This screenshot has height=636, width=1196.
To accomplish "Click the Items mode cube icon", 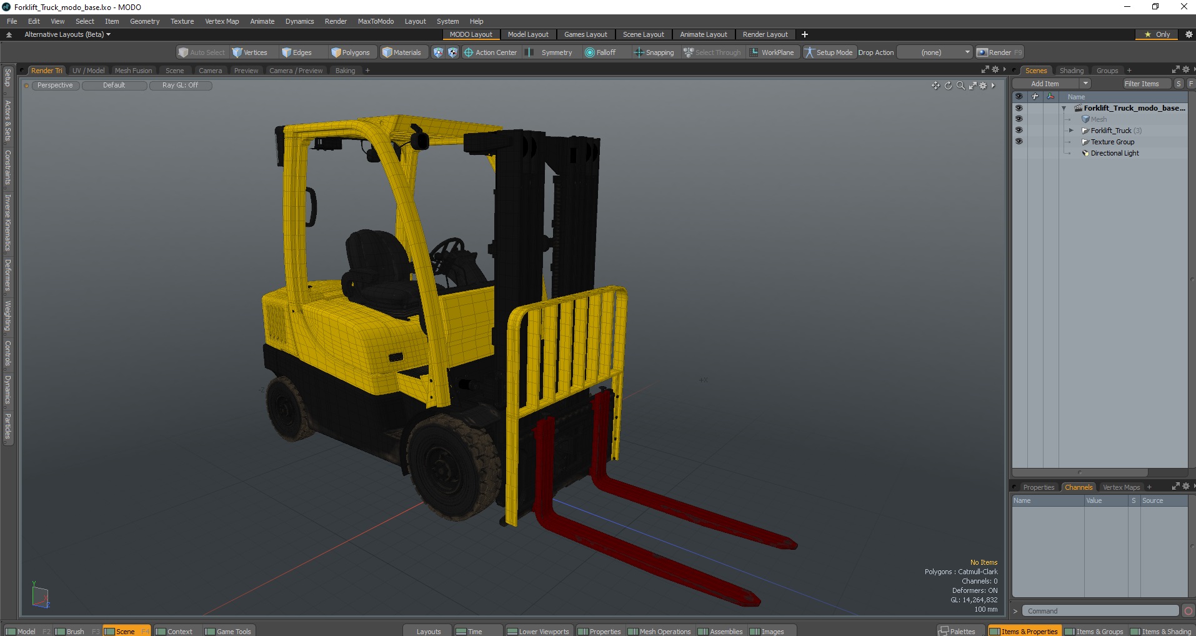I will (x=438, y=52).
